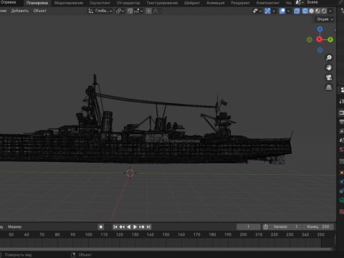Select material preview shading
The width and height of the screenshot is (344, 258).
click(x=317, y=11)
